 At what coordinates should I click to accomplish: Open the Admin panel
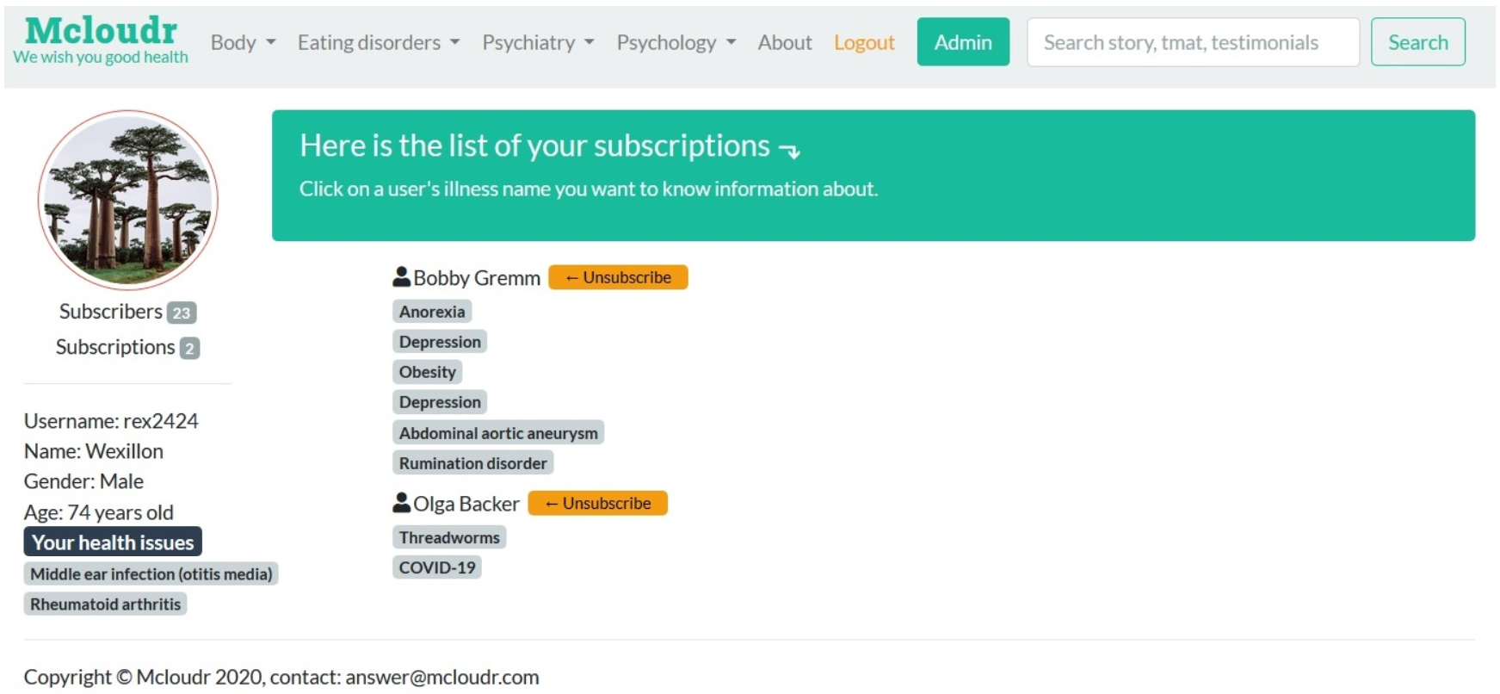[962, 42]
